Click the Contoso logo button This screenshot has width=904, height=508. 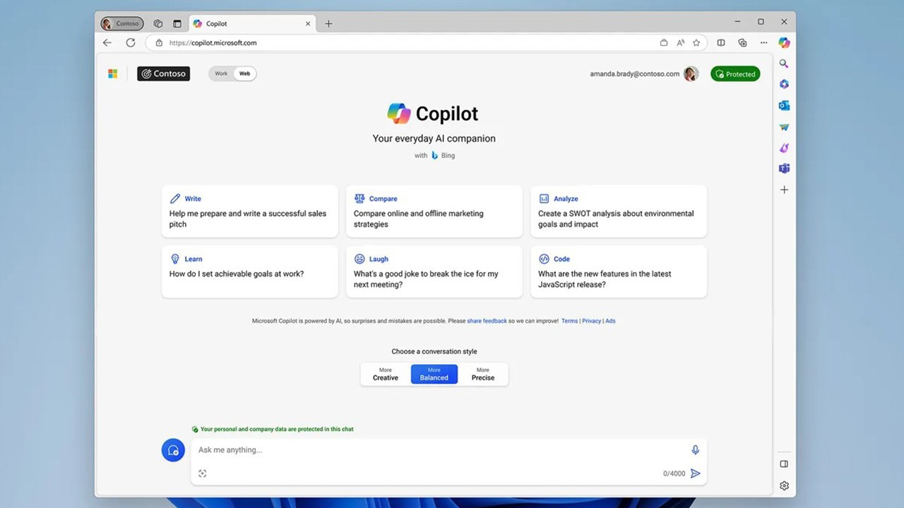[x=164, y=73]
